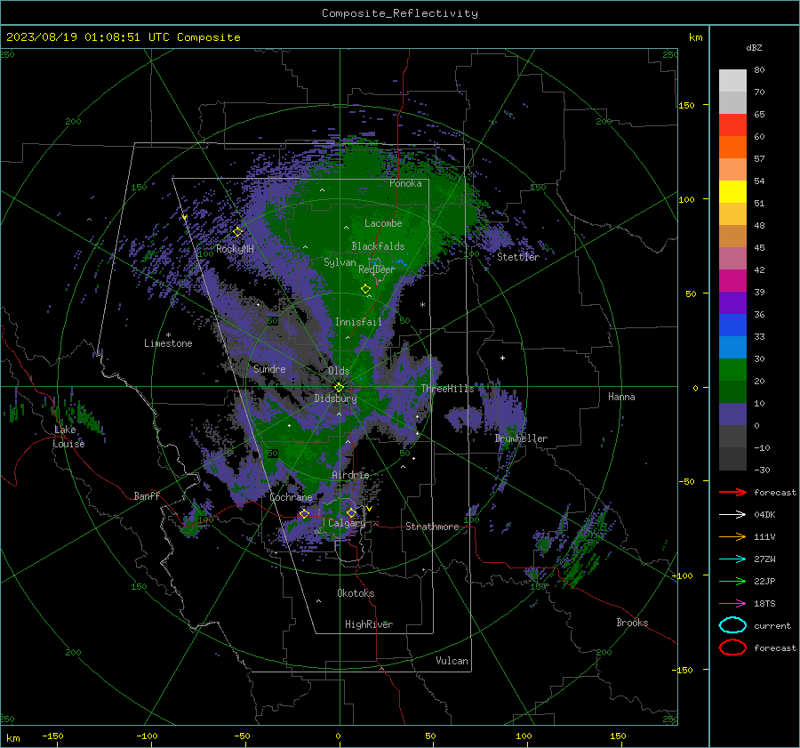Click the 150 tick on right km axis
The image size is (800, 748).
coord(687,105)
